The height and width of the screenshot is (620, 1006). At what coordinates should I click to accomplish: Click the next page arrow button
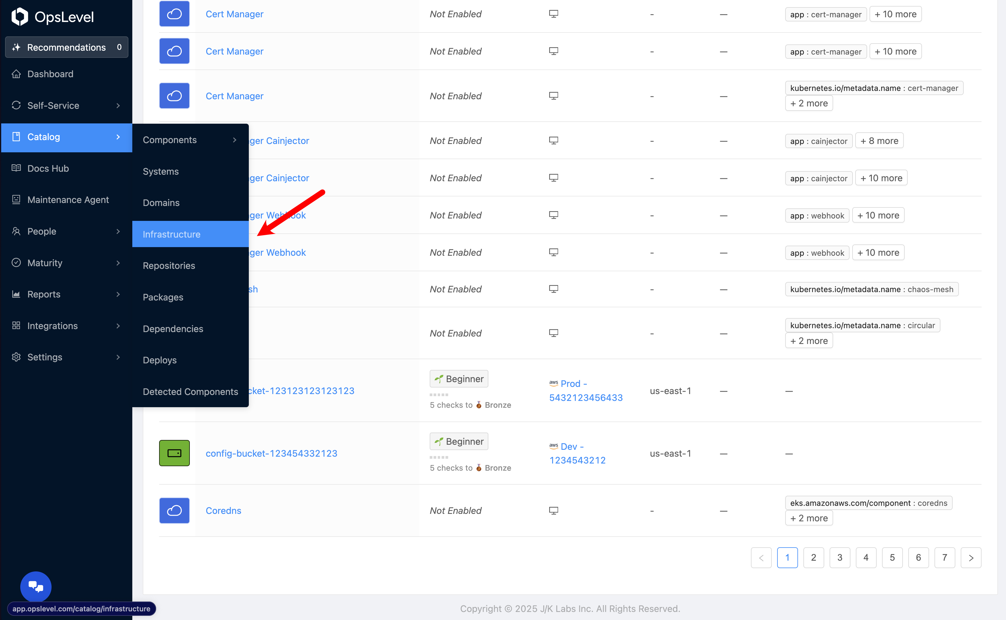pos(971,557)
